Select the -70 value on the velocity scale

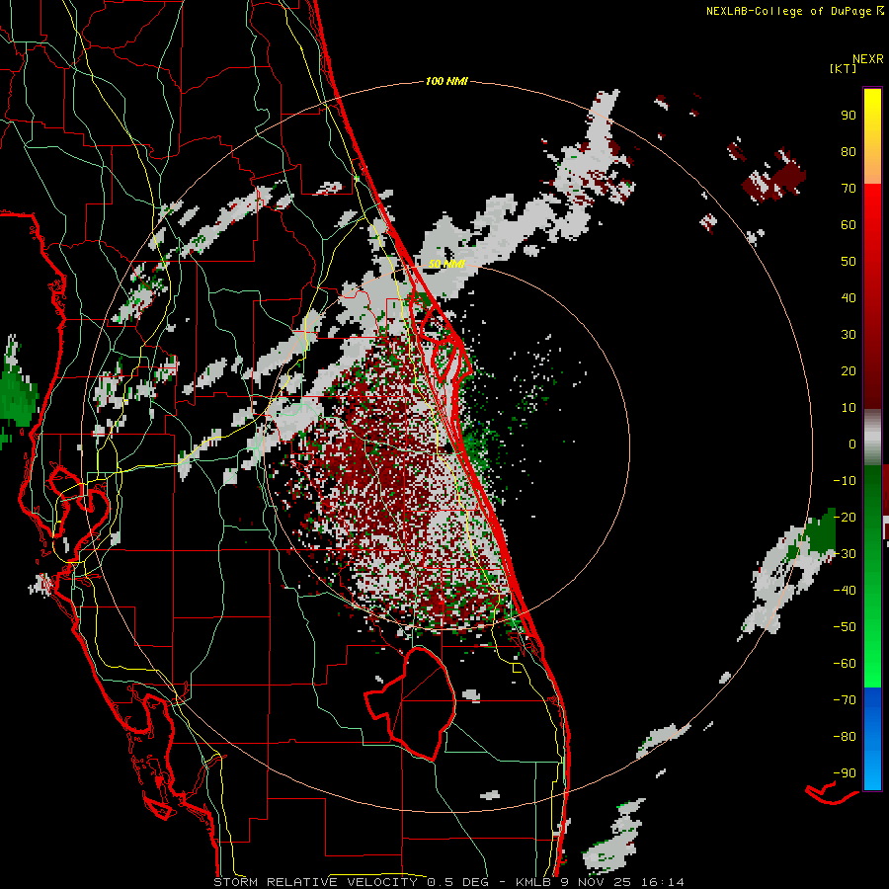tap(845, 700)
